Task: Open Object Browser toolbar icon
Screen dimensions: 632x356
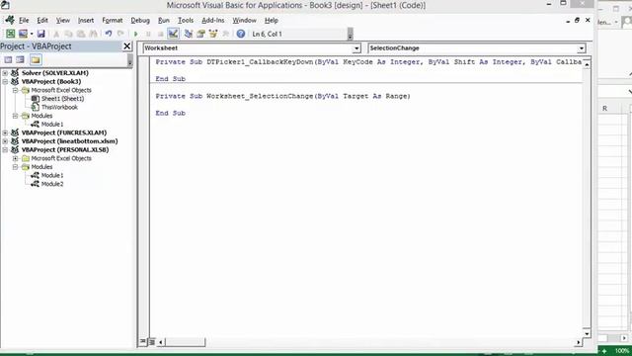Action: pos(213,34)
